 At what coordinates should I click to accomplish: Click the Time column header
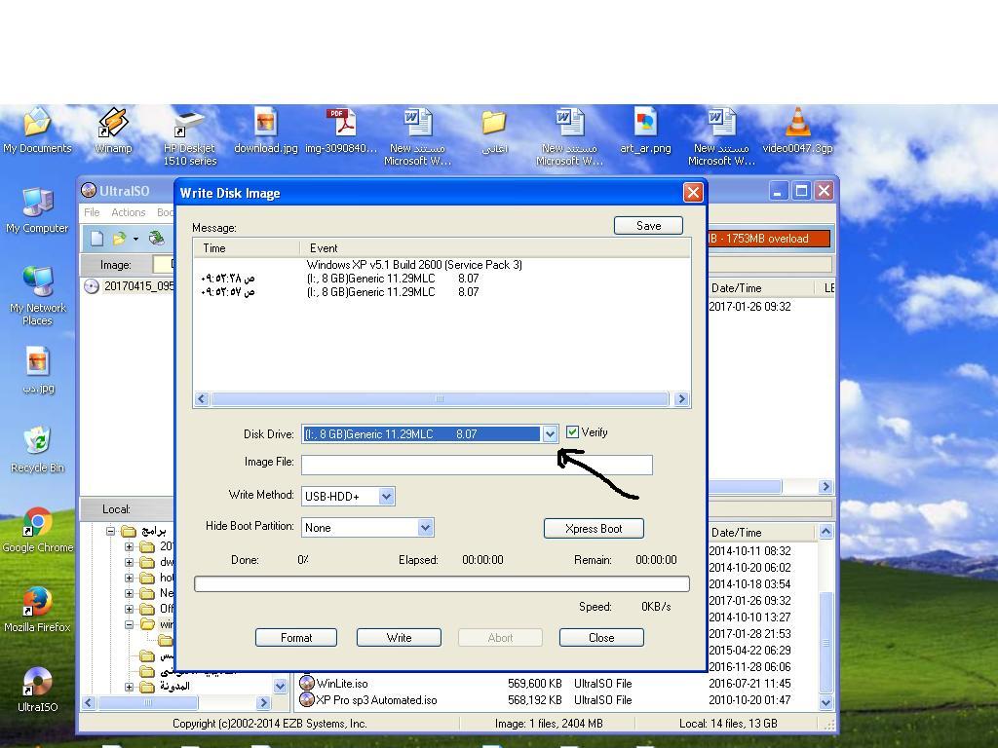pos(247,248)
